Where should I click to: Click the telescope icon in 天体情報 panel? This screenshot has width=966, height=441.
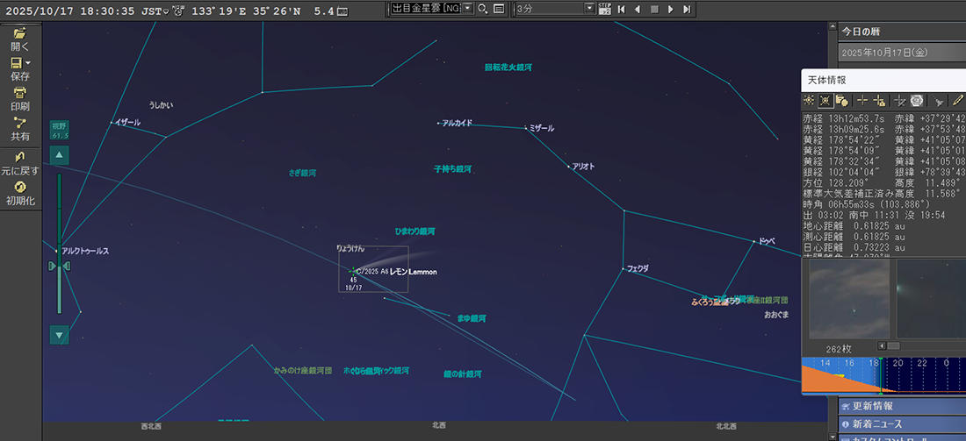pyautogui.click(x=939, y=101)
